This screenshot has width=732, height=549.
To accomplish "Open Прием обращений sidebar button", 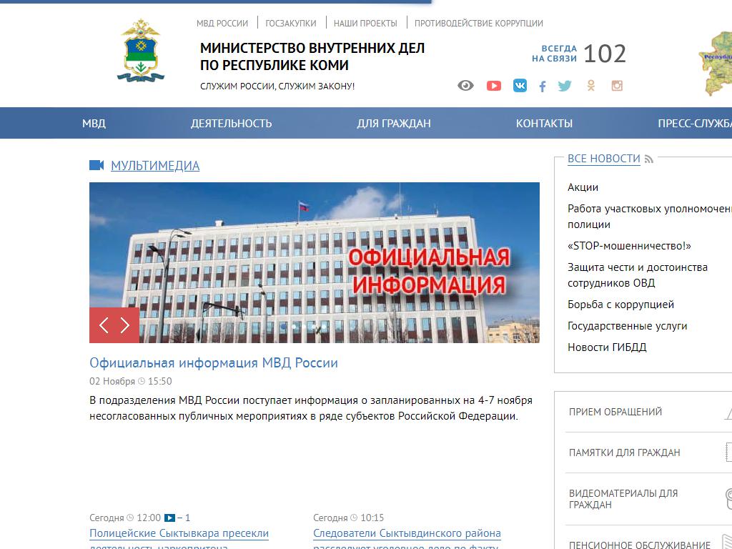I will 615,412.
